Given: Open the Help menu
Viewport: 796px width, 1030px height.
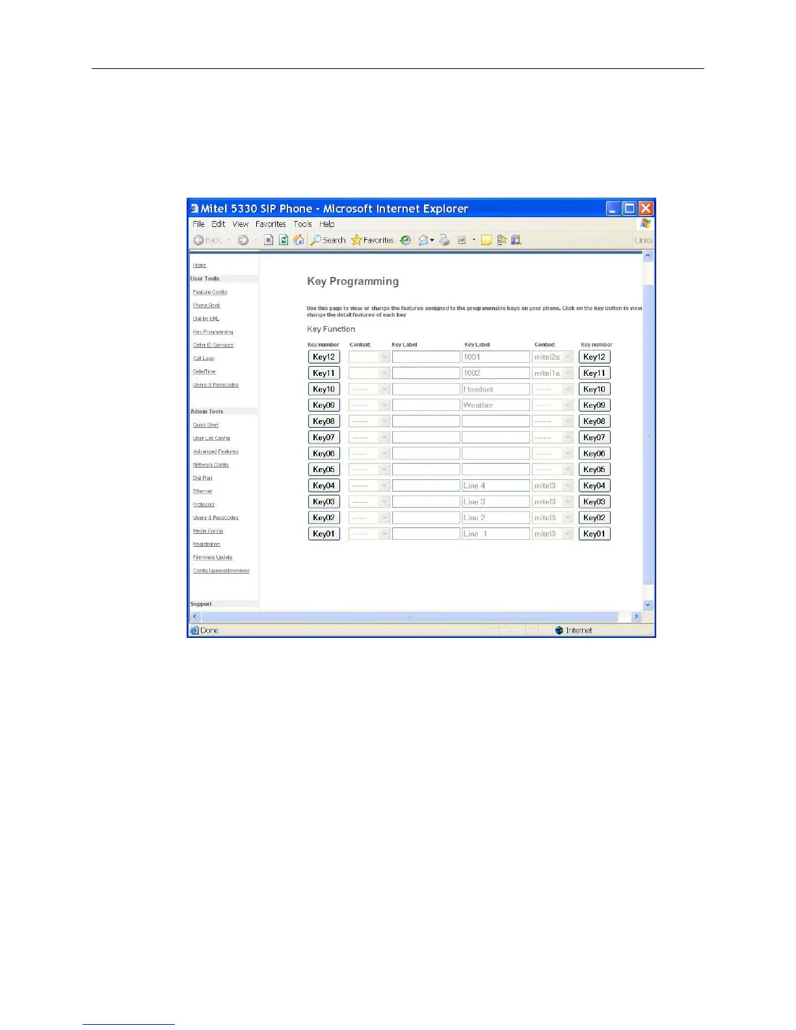Looking at the screenshot, I should pyautogui.click(x=327, y=224).
